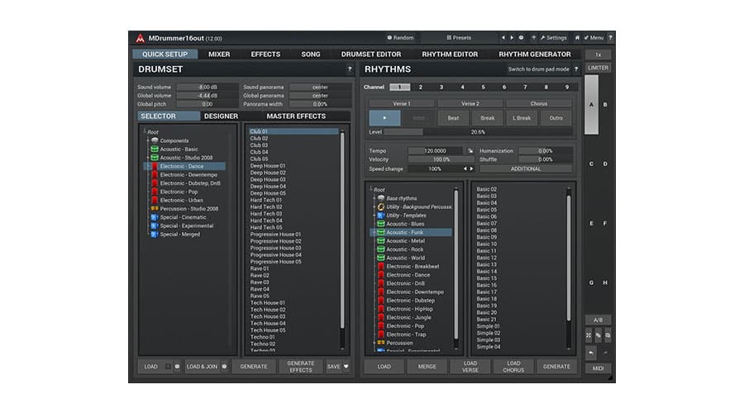Open the Presets dropdown
Image resolution: width=744 pixels, height=413 pixels.
tap(459, 37)
